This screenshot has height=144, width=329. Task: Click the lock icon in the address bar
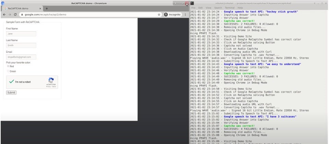[22, 15]
